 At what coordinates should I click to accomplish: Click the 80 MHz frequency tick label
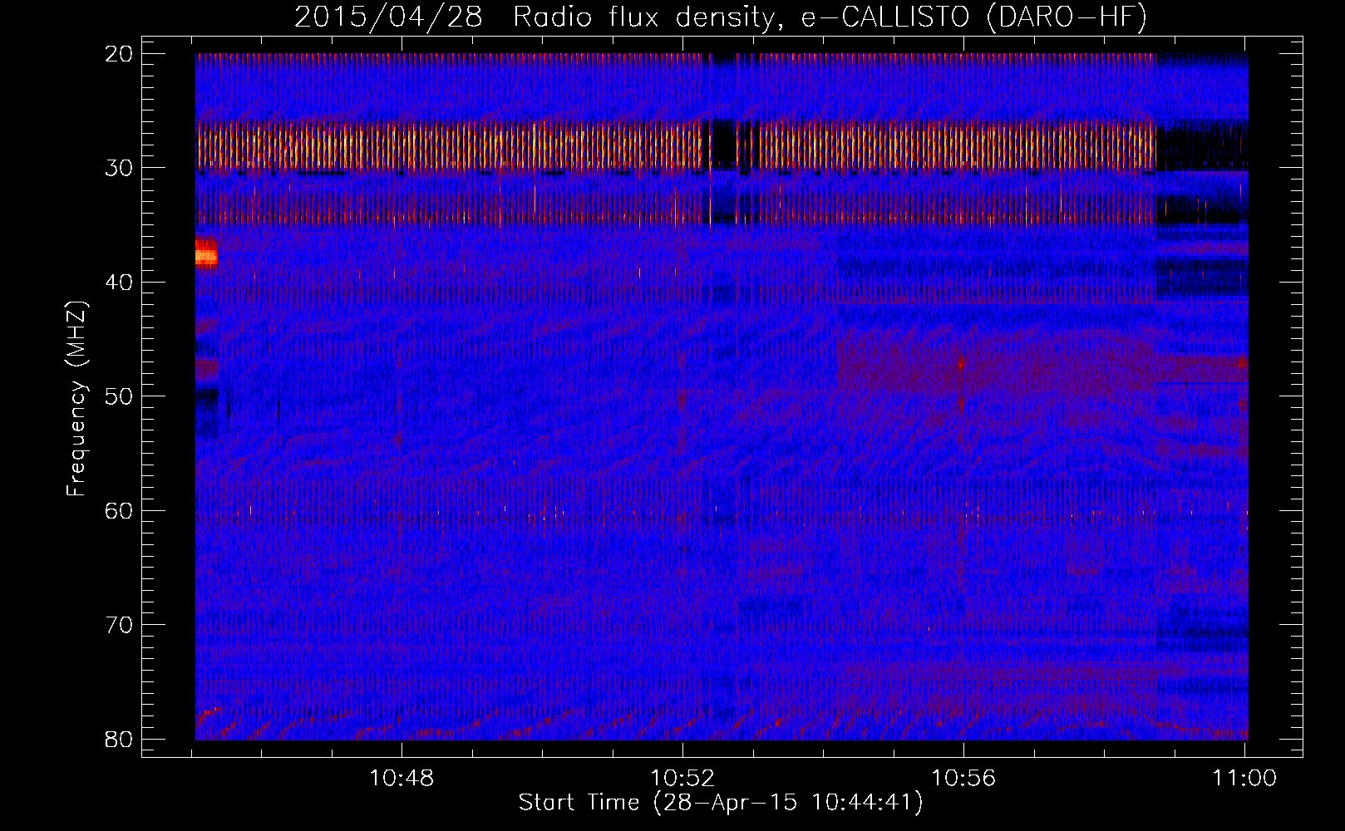119,739
